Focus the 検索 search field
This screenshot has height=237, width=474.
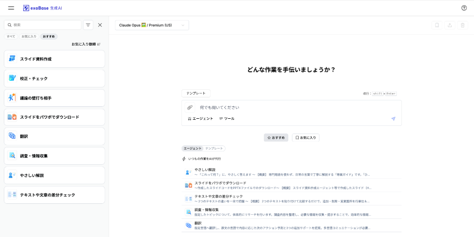point(43,25)
